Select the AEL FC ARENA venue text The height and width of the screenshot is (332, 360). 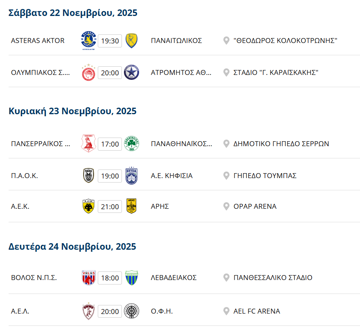point(256,311)
